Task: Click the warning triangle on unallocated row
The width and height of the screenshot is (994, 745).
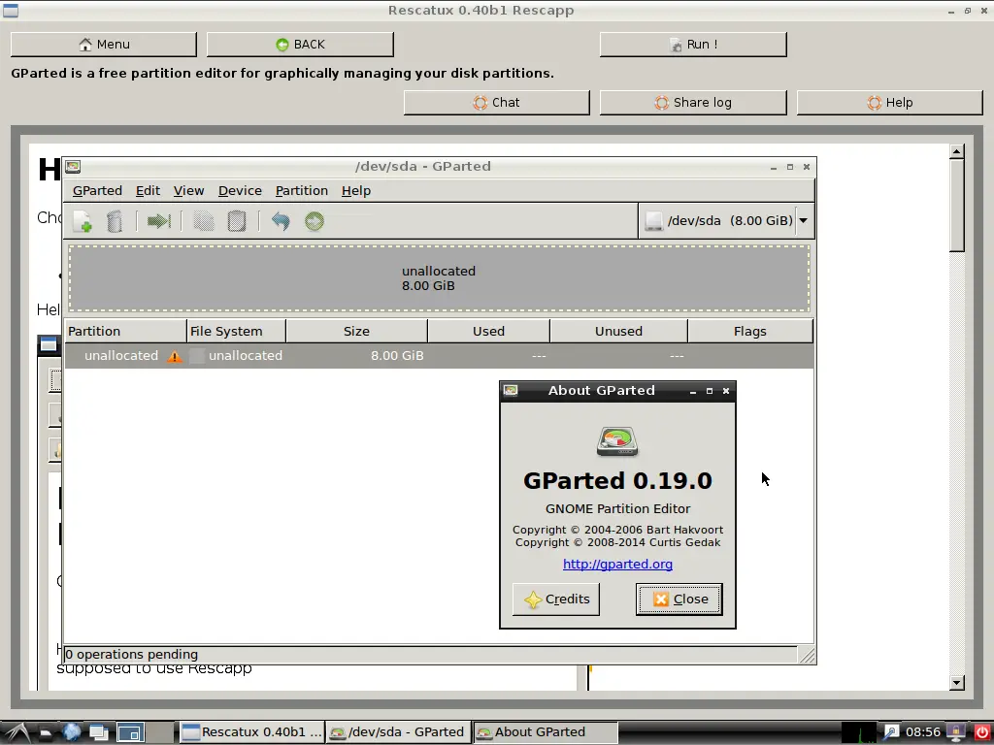Action: (175, 357)
